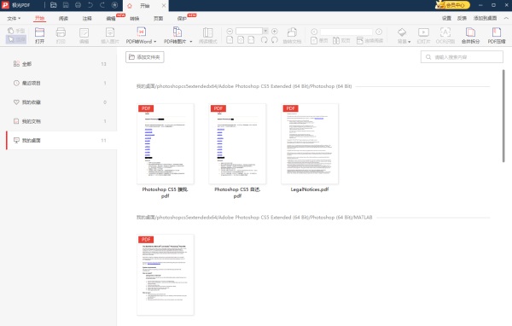The width and height of the screenshot is (512, 326).
Task: Click the open-folder icon in title bar
Action: pyautogui.click(x=54, y=5)
